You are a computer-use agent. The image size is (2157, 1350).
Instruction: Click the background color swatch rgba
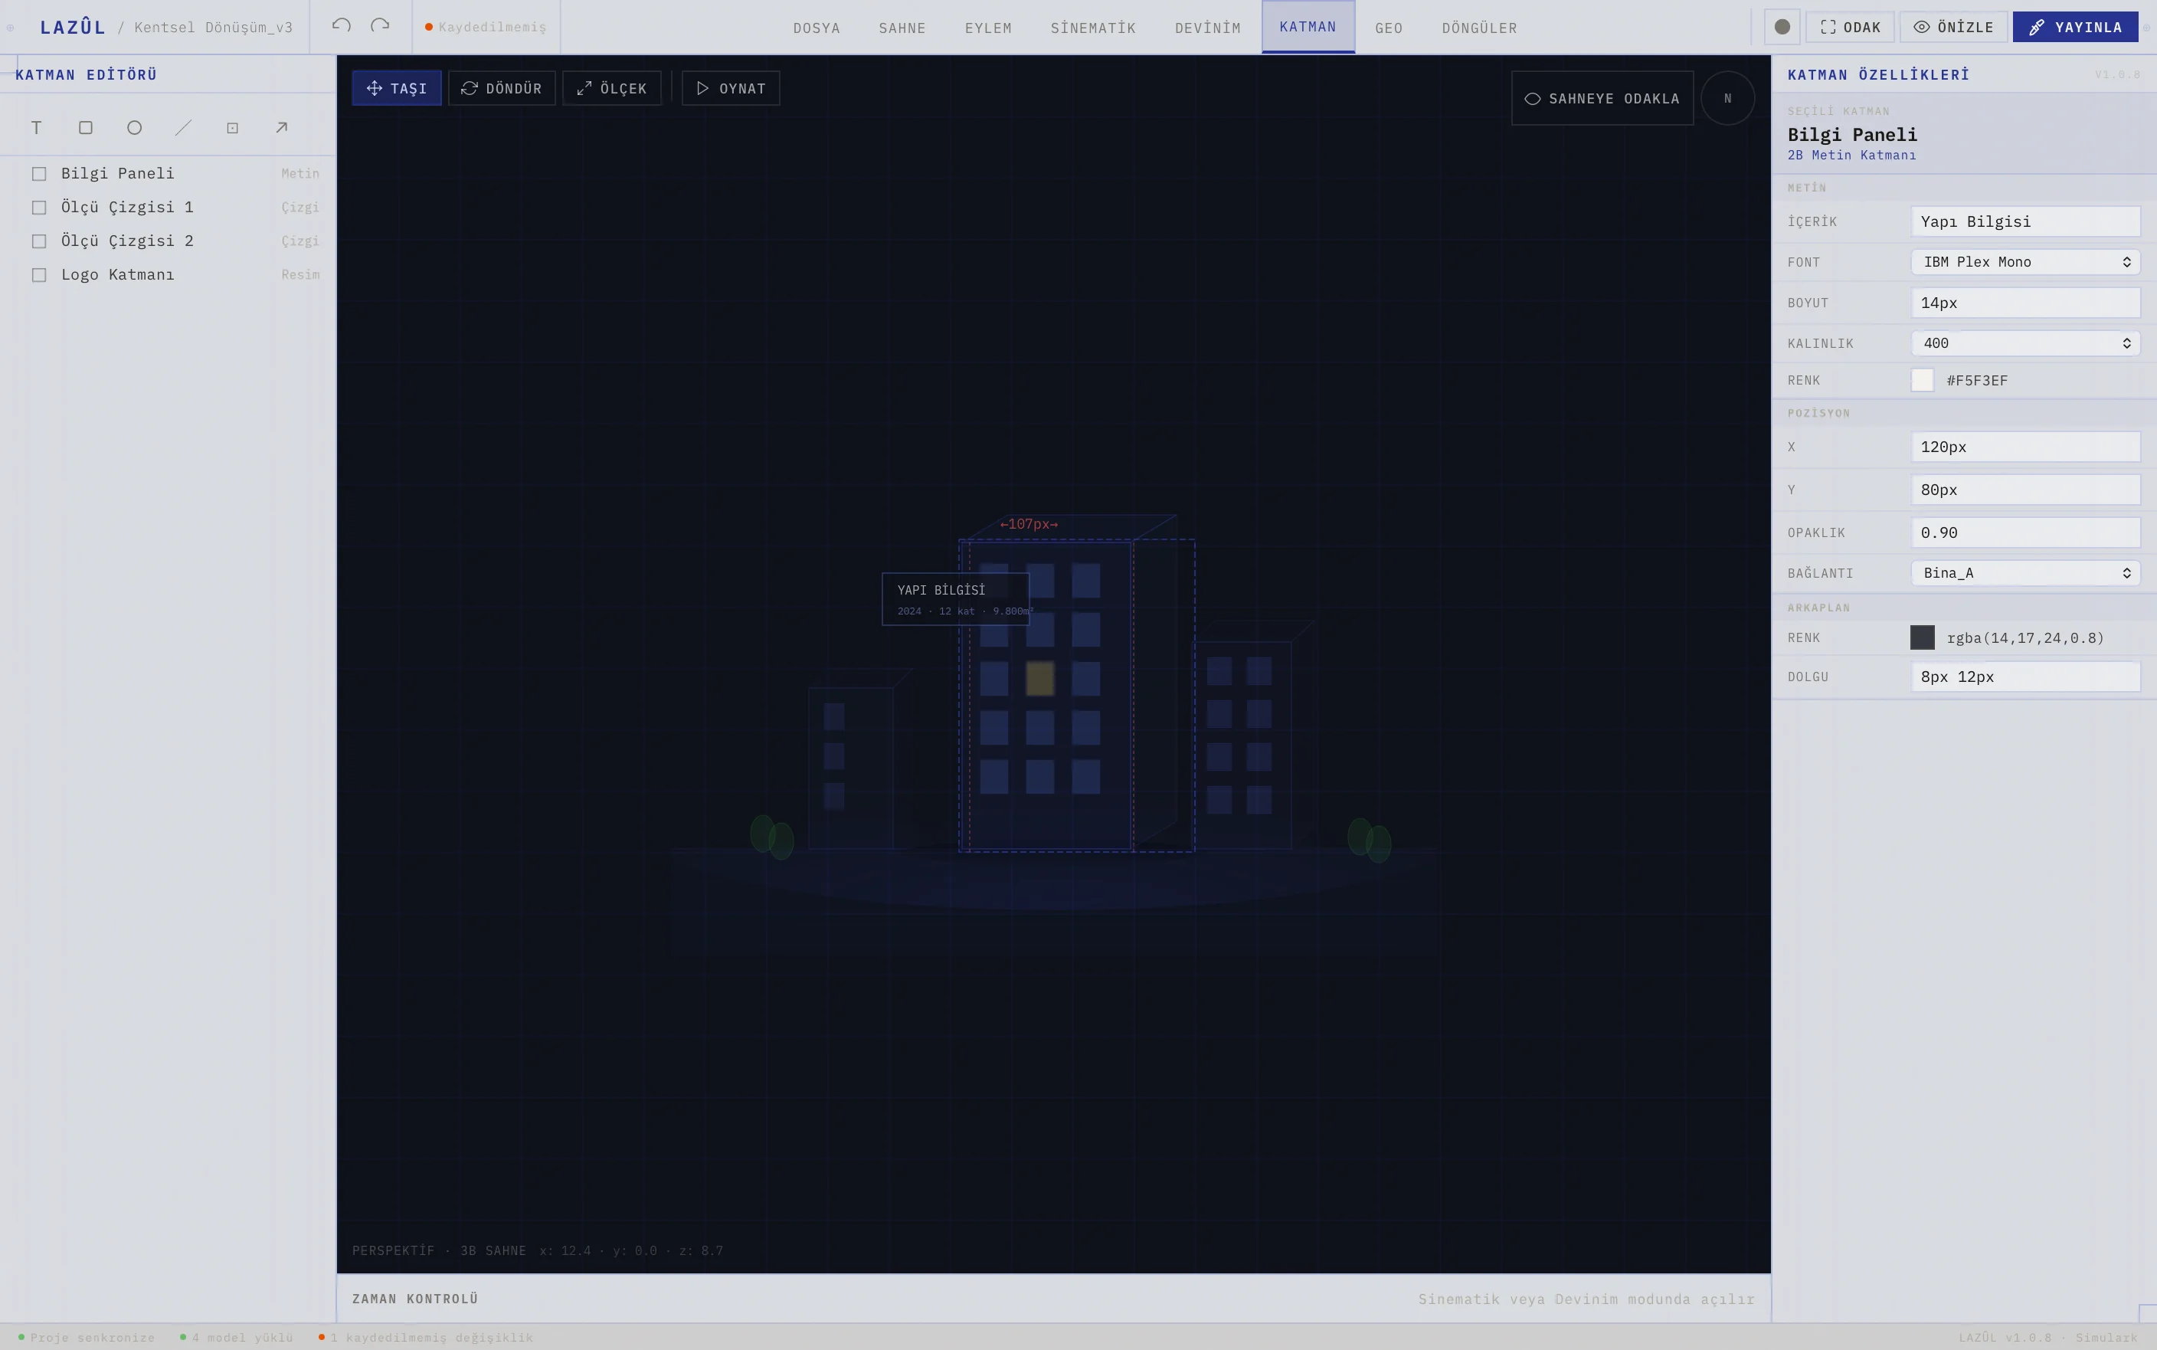click(x=1923, y=637)
